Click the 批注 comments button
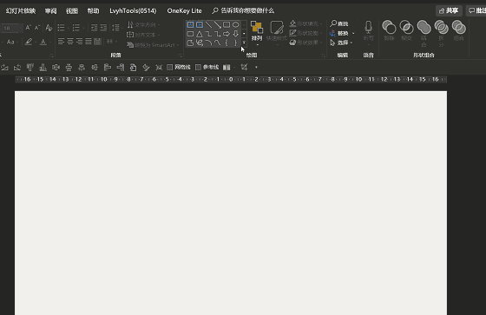The height and width of the screenshot is (315, 486). pyautogui.click(x=476, y=11)
